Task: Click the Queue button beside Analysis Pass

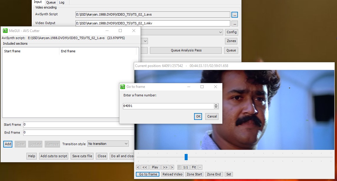Action: point(231,50)
